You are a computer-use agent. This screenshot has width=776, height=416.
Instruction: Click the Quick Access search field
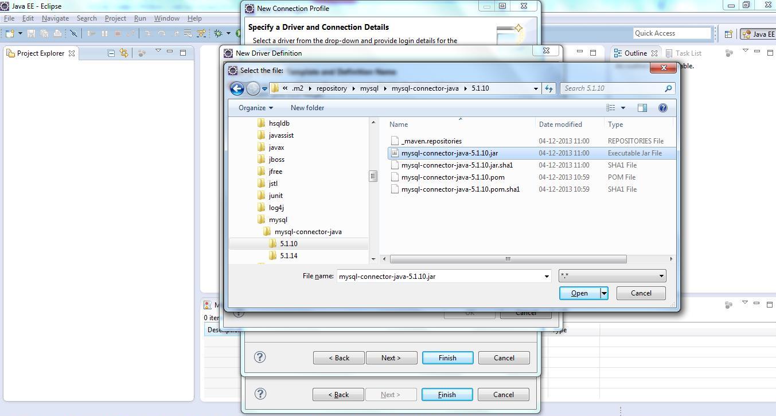tap(672, 33)
